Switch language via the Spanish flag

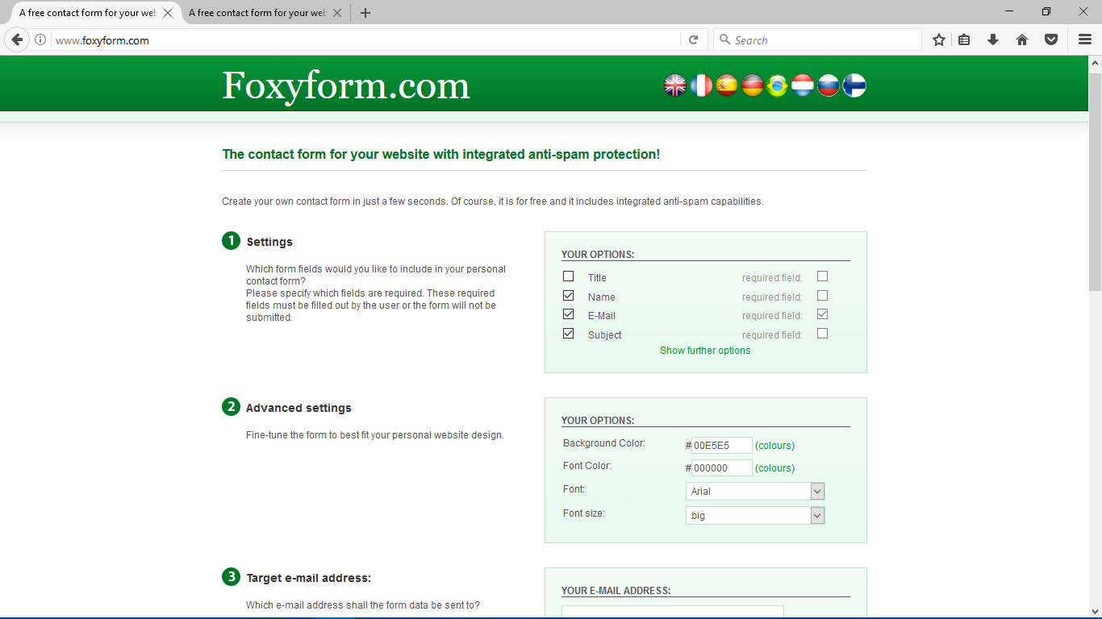[x=727, y=85]
